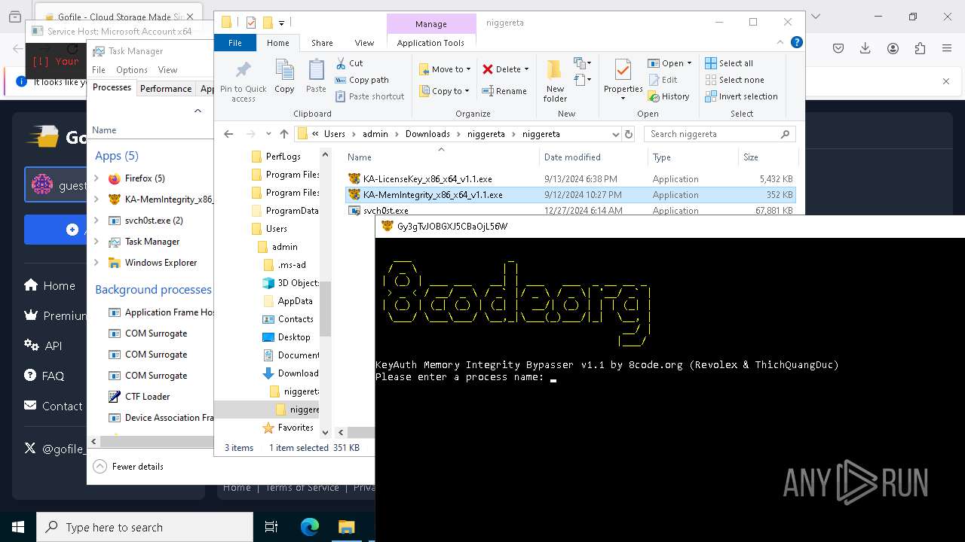The image size is (965, 542).
Task: Refresh the Explorer address bar
Action: pyautogui.click(x=630, y=134)
